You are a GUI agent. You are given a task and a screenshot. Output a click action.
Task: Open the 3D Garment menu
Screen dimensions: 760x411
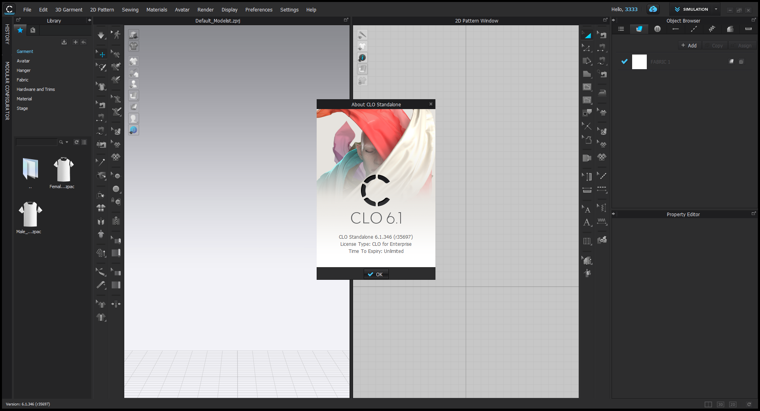click(x=69, y=9)
